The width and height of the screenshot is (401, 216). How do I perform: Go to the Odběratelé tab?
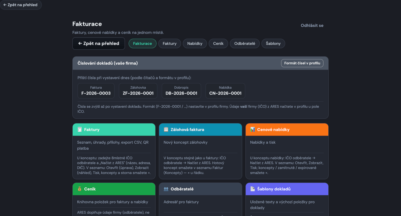point(245,43)
